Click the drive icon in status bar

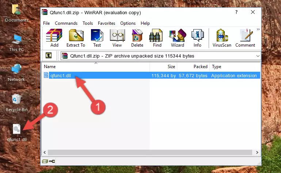click(45, 161)
